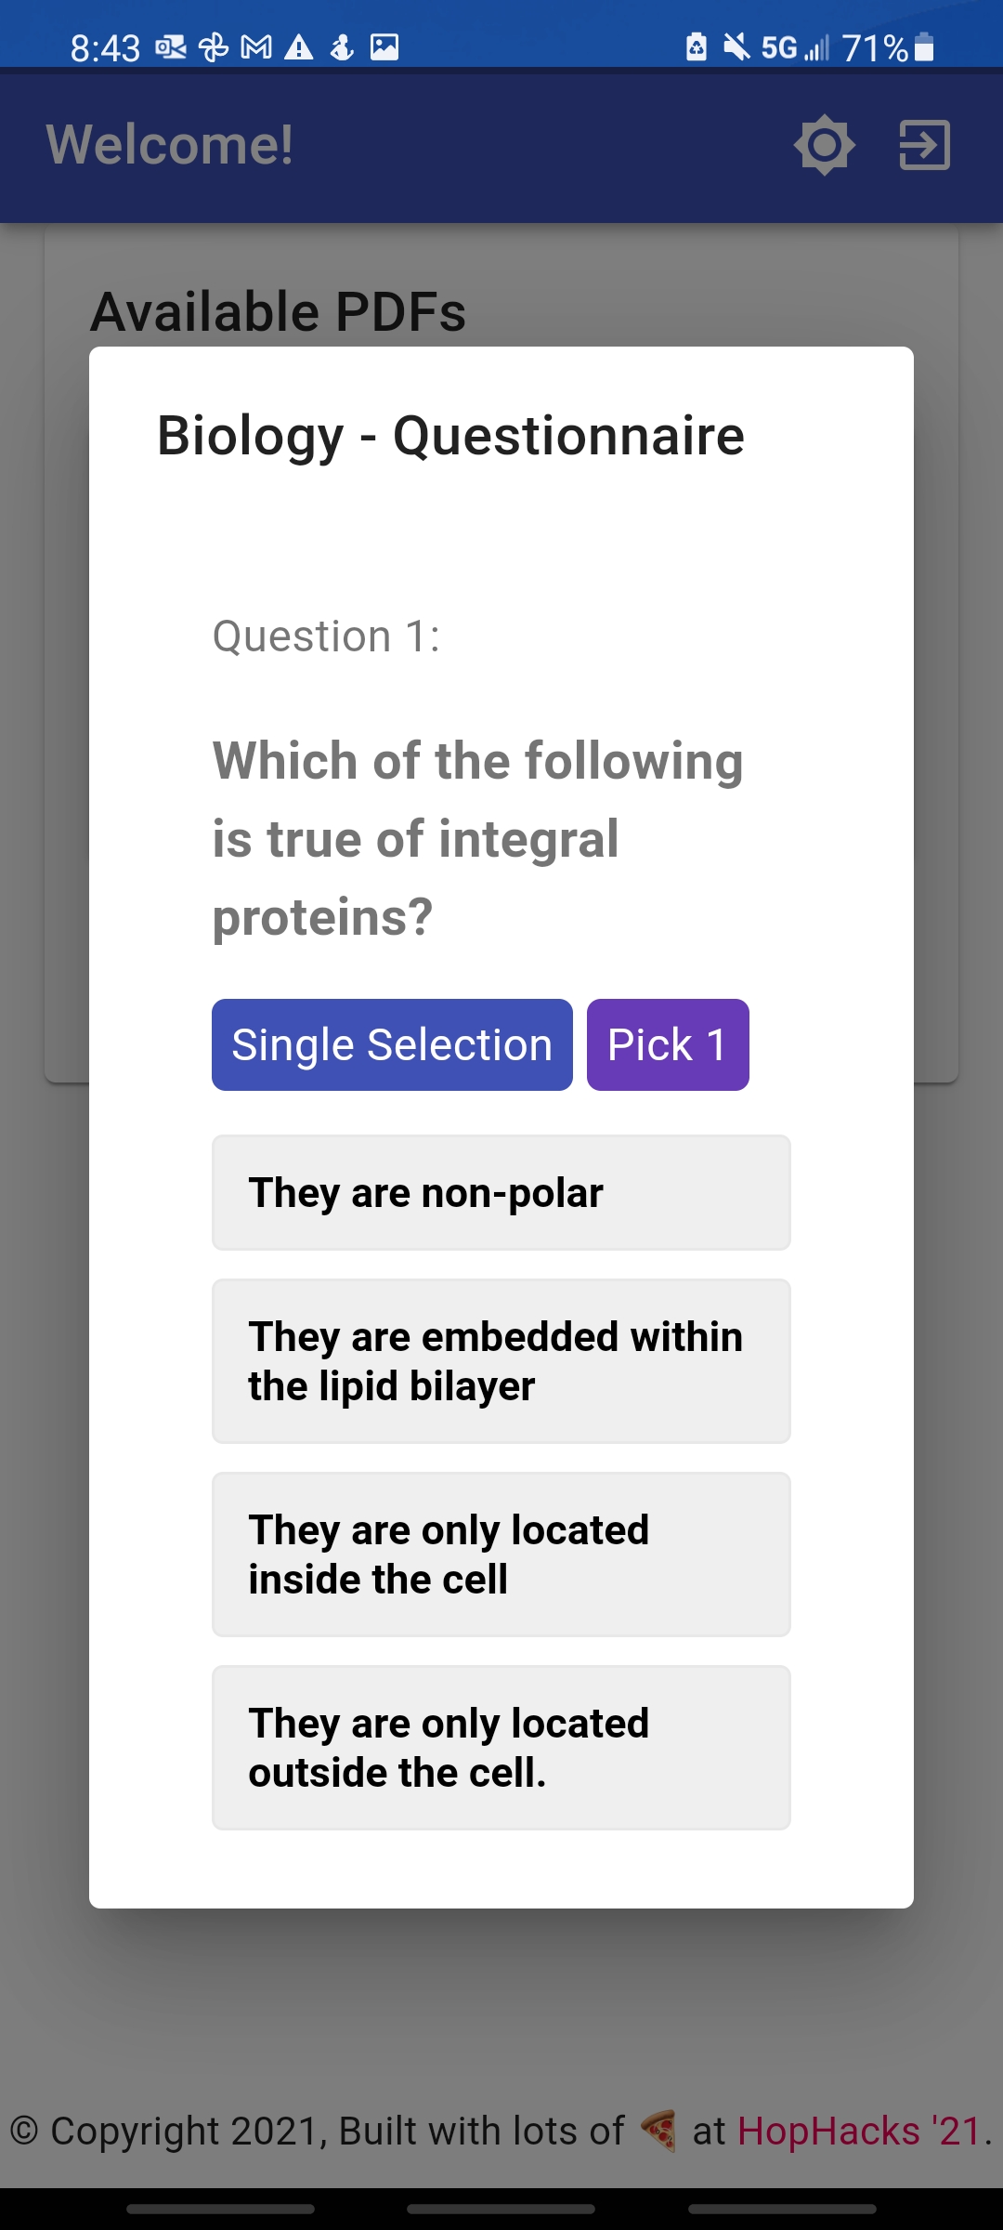Pick "They are only located inside the cell"
1003x2230 pixels.
pyautogui.click(x=501, y=1554)
